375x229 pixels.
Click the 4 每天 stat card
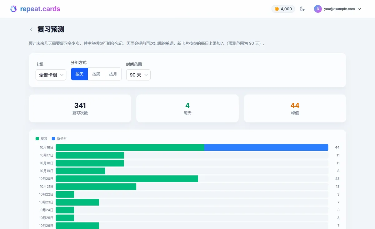[187, 108]
